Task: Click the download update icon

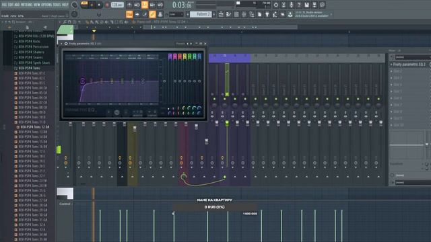Action: tap(290, 14)
